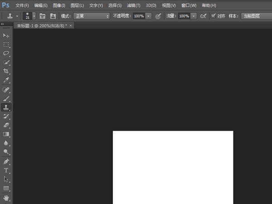This screenshot has height=204, width=272.
Task: Close the 未标题-1 document tab
Action: click(71, 25)
